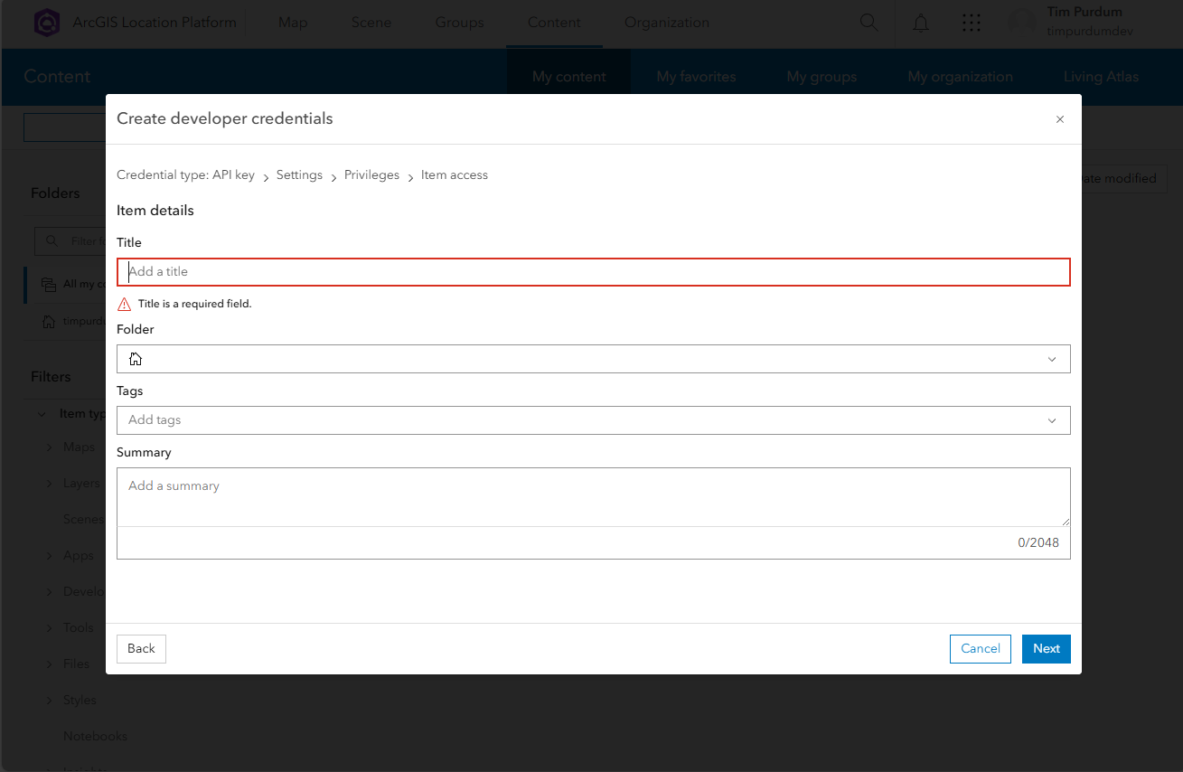This screenshot has height=772, width=1183.
Task: Select the Scenes filter item
Action: pos(84,520)
